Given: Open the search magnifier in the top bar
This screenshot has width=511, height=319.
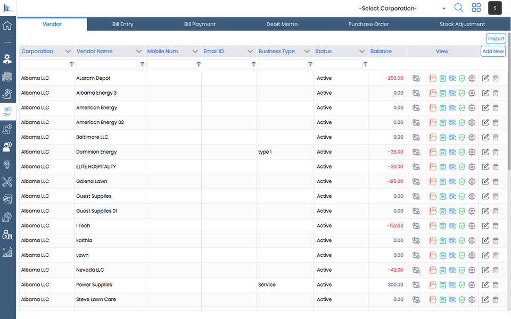Looking at the screenshot, I should tap(458, 8).
